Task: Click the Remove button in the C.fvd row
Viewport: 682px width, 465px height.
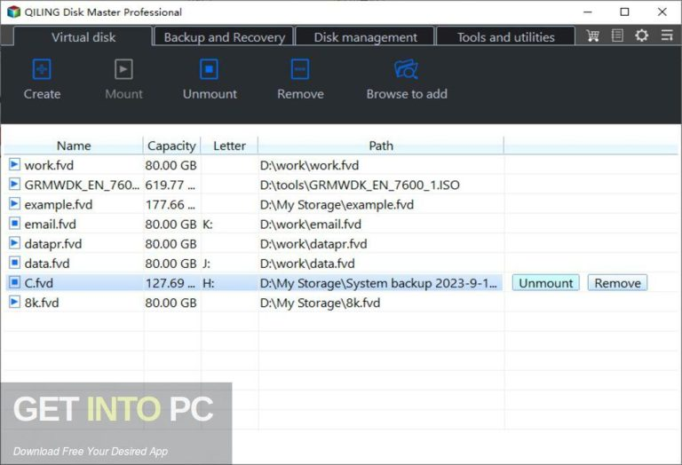Action: click(x=618, y=283)
